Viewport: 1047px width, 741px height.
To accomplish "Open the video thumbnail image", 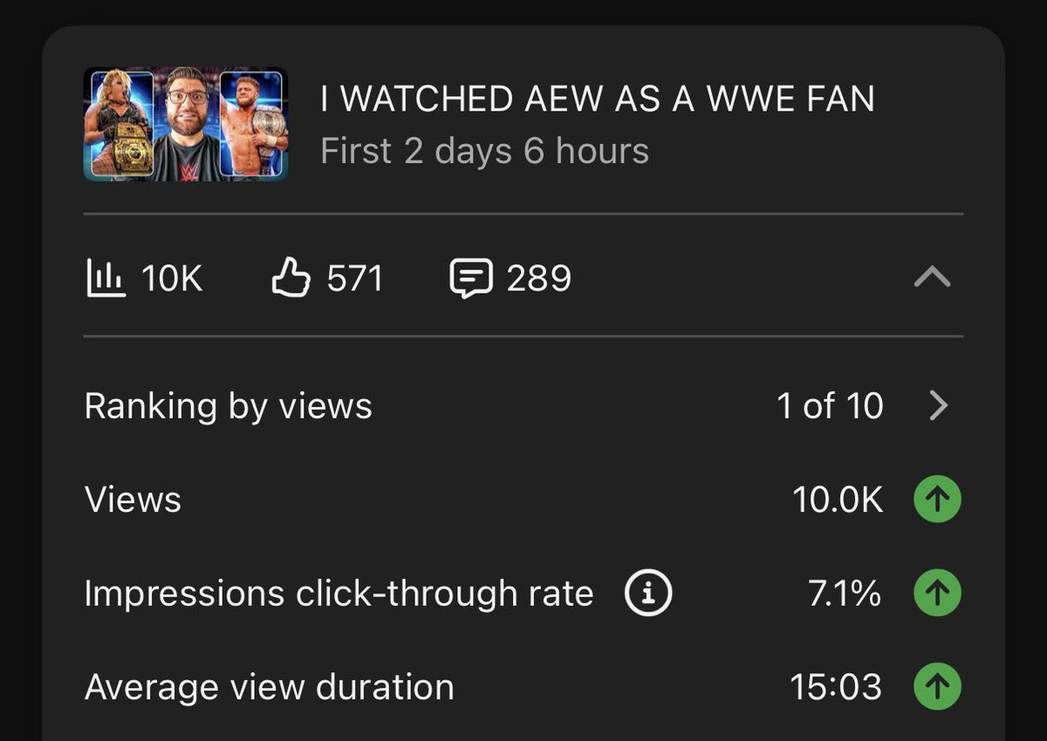I will click(186, 125).
